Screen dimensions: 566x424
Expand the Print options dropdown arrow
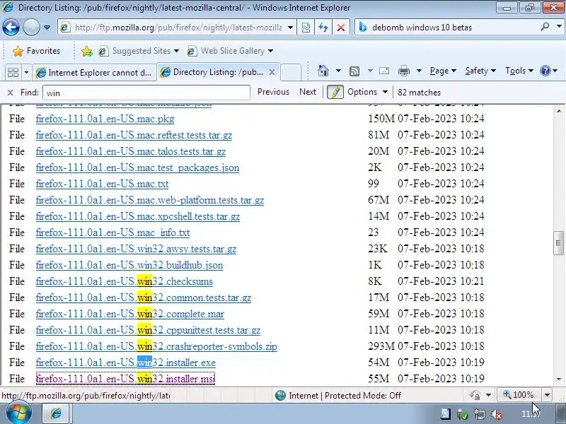pos(419,71)
